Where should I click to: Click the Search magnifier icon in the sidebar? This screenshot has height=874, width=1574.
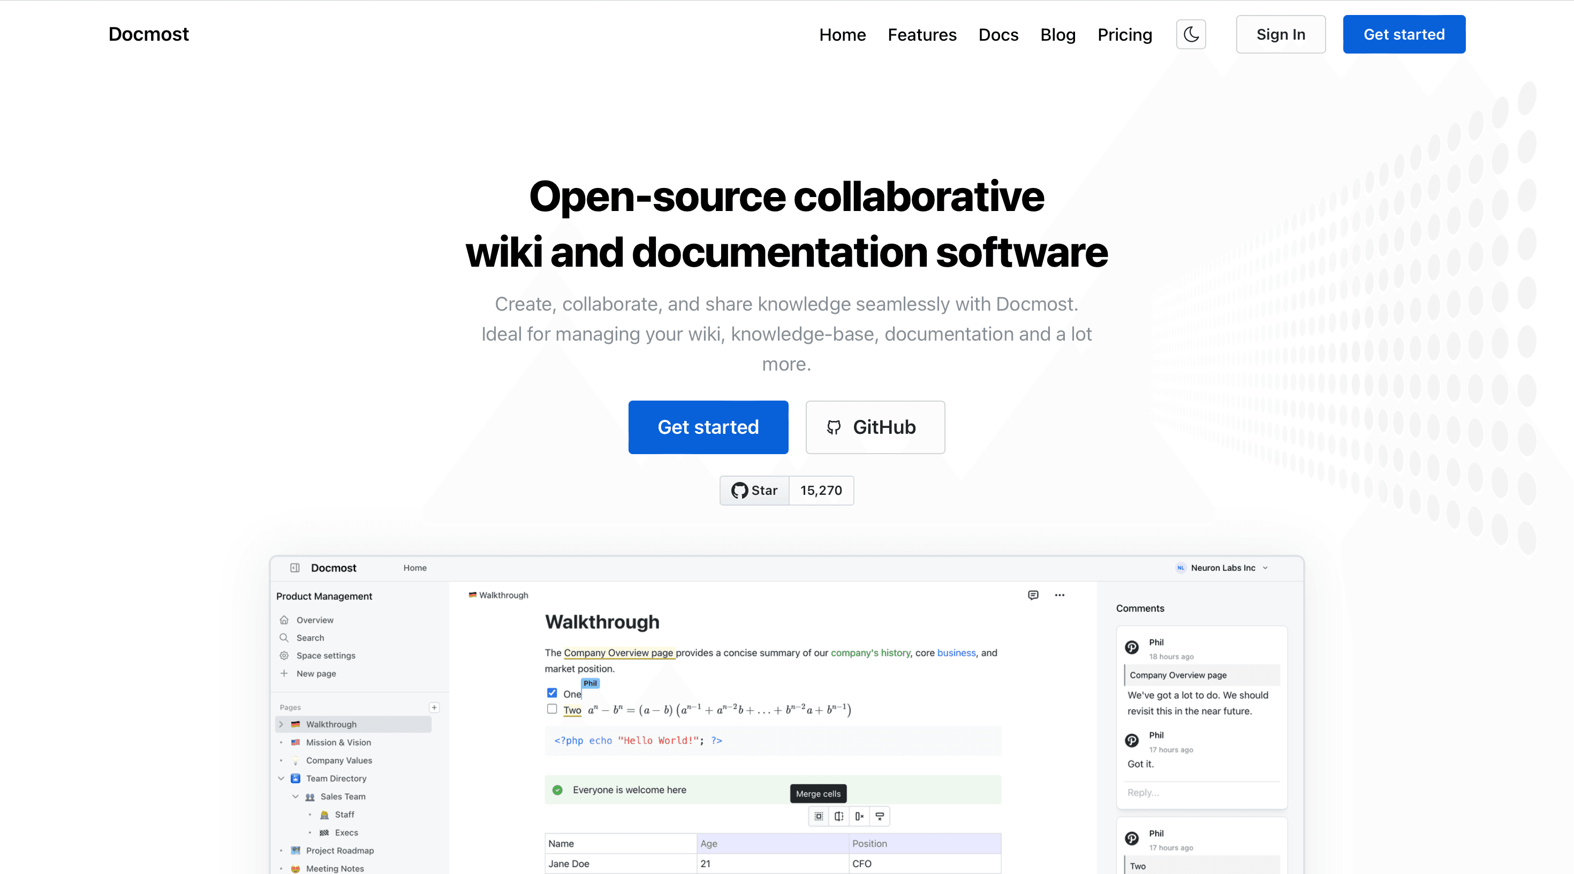(284, 637)
